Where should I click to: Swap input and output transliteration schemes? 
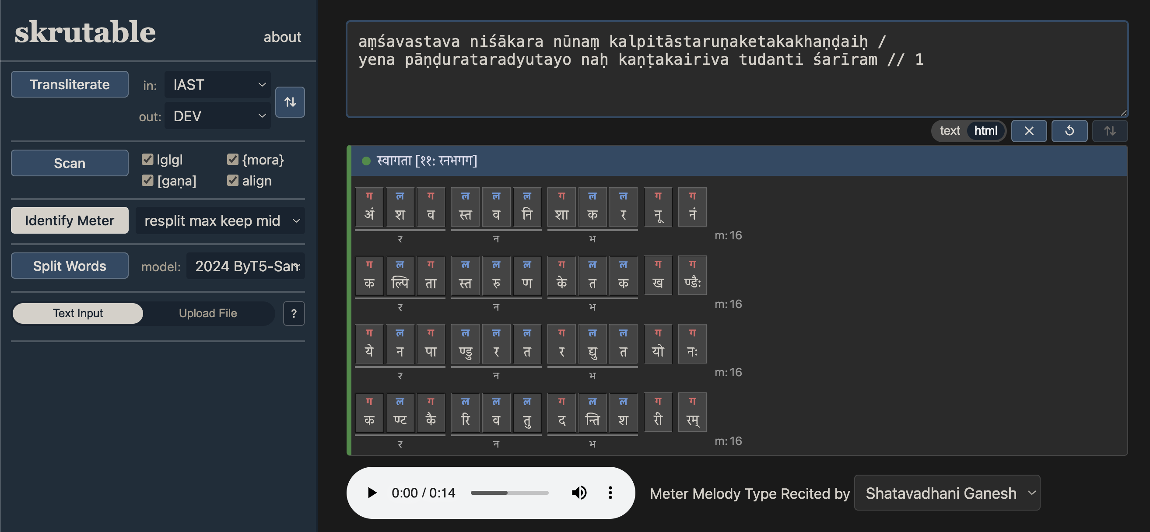(290, 102)
